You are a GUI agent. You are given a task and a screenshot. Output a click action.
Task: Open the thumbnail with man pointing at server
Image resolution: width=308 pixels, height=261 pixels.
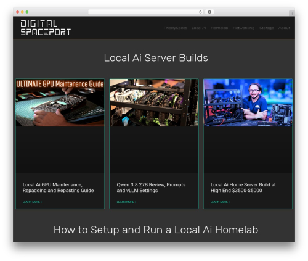click(248, 102)
